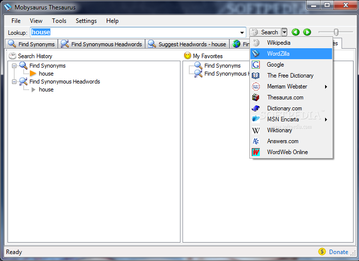Viewport: 359px width, 261px height.
Task: Go forward with the green right arrow
Action: coord(307,32)
